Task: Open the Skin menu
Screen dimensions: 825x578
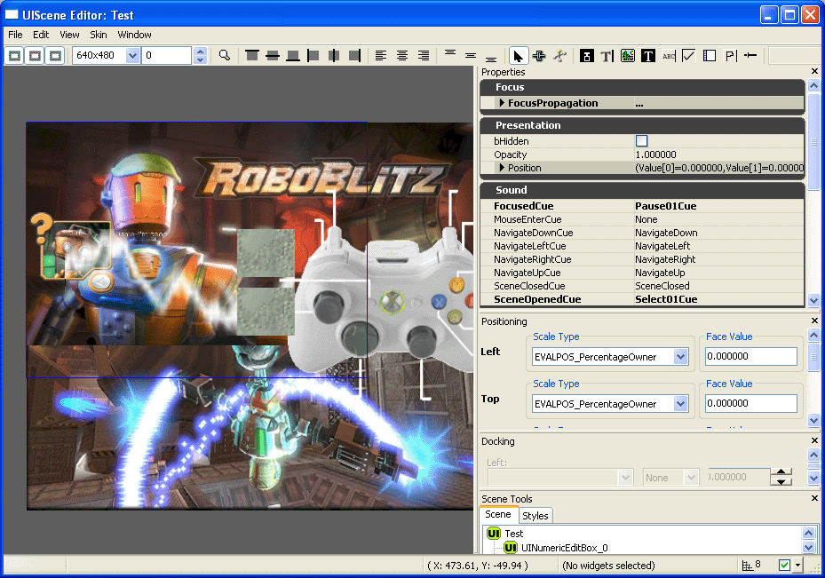Action: [x=99, y=35]
